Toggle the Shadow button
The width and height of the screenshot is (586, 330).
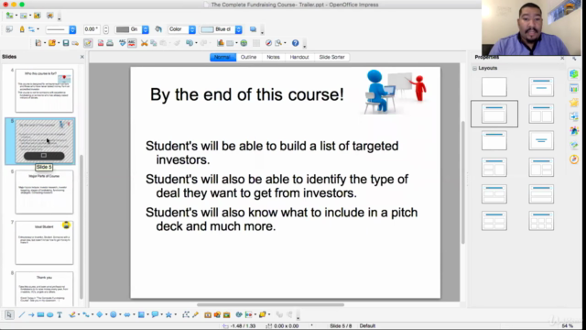(x=253, y=29)
